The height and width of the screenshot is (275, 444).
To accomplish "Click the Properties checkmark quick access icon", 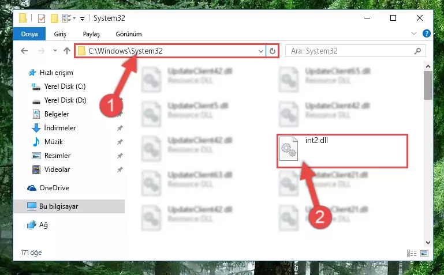I will (42, 18).
